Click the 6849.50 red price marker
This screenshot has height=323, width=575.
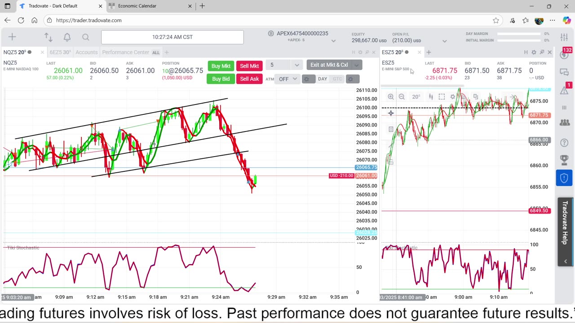[539, 211]
